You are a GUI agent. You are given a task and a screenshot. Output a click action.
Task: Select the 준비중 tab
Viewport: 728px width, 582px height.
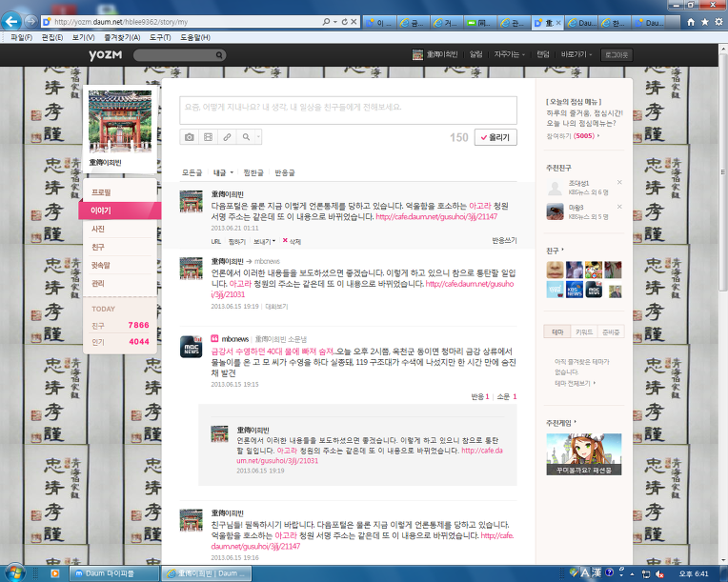click(611, 331)
